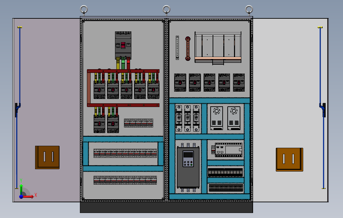The width and height of the screenshot is (343, 218).
Task: Select the blue origin sphere of the coordinate triad
Action: 21,197
